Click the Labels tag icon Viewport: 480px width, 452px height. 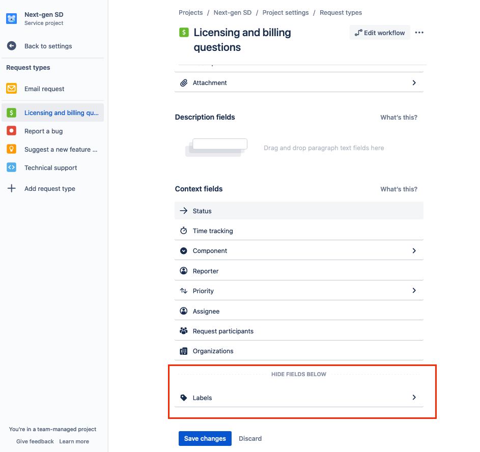point(184,398)
